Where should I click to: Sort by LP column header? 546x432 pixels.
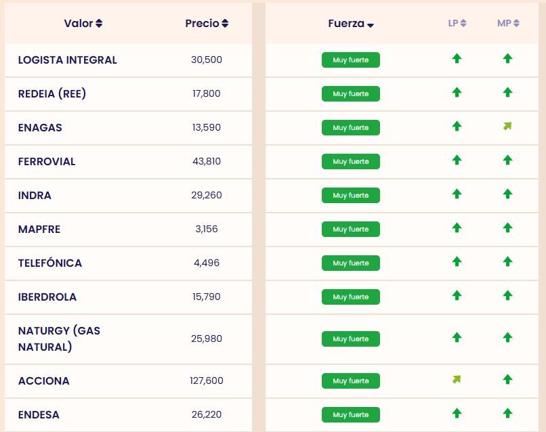click(457, 24)
